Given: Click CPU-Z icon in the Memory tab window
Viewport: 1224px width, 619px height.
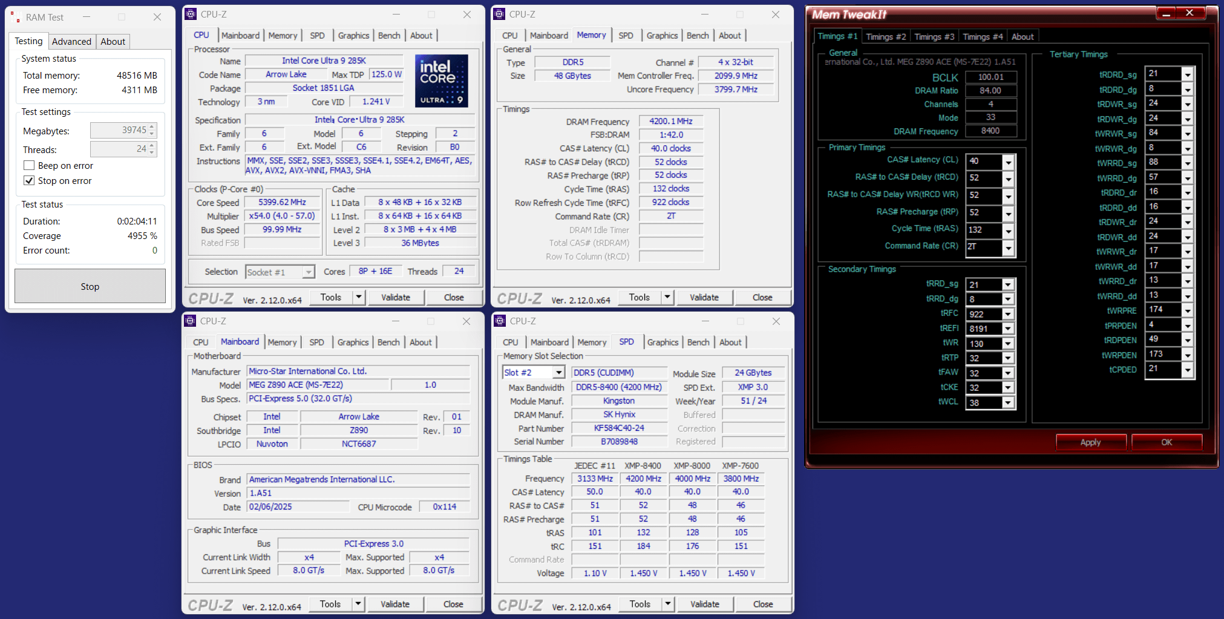Looking at the screenshot, I should [499, 14].
